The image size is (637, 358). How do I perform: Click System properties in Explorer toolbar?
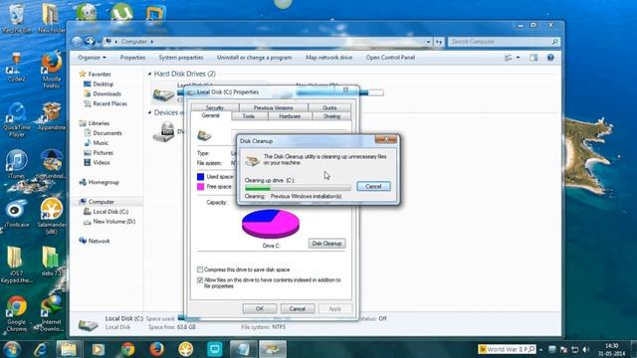181,58
